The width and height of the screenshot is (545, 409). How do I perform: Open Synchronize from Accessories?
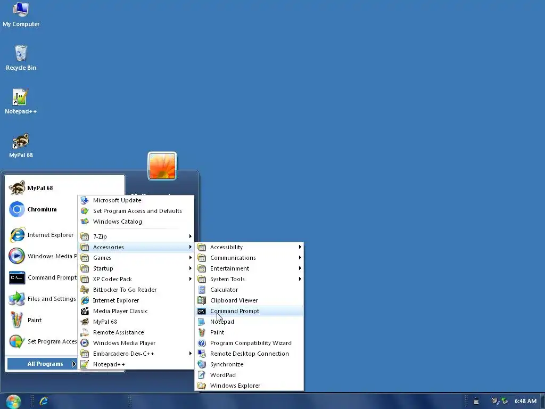pos(249,364)
